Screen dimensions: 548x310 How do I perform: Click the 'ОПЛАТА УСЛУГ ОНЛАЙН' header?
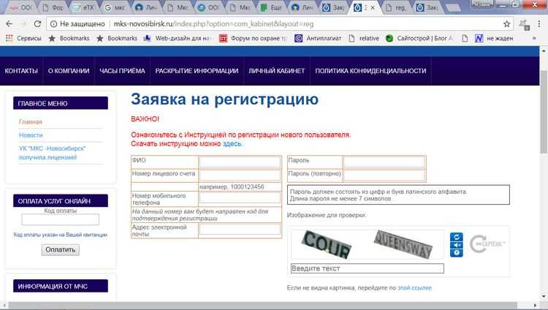tap(61, 201)
